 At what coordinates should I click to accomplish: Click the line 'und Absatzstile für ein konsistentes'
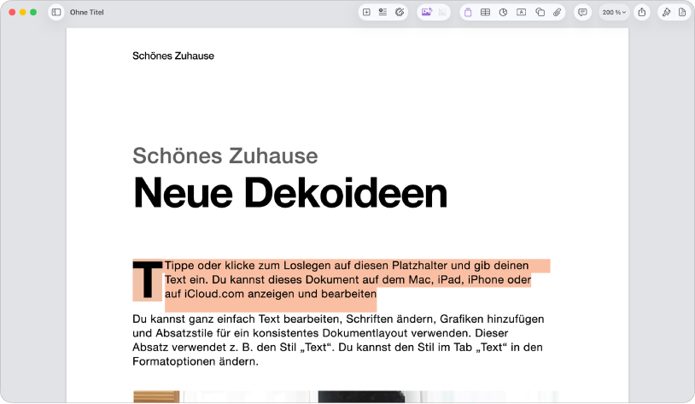tap(320, 333)
